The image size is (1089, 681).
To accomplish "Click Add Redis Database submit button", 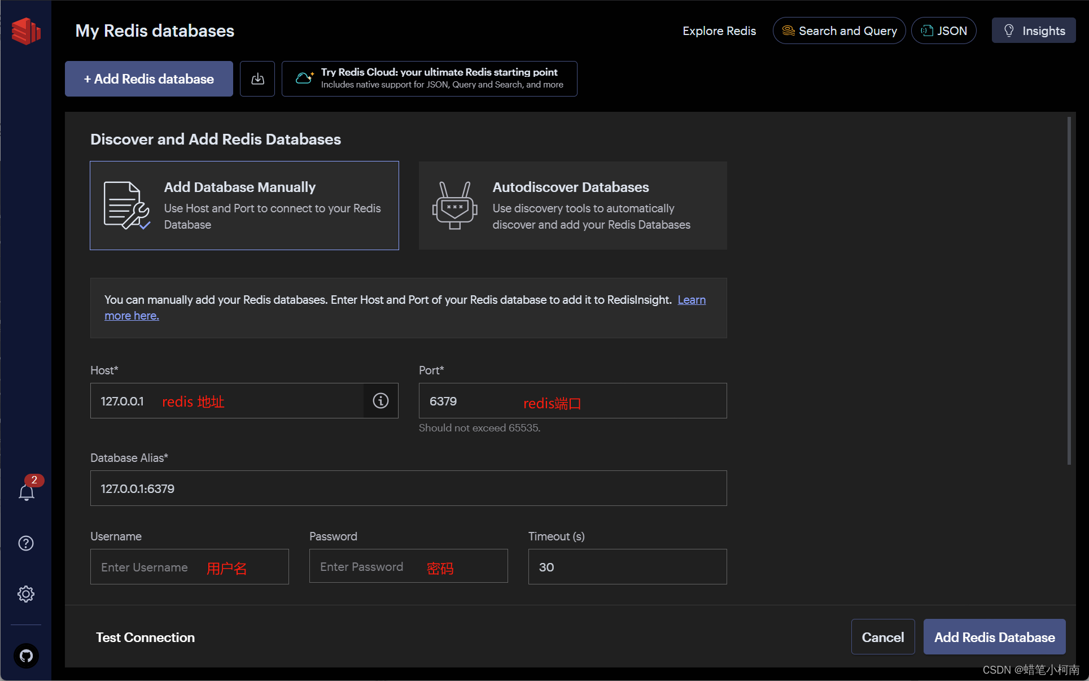I will (x=995, y=637).
